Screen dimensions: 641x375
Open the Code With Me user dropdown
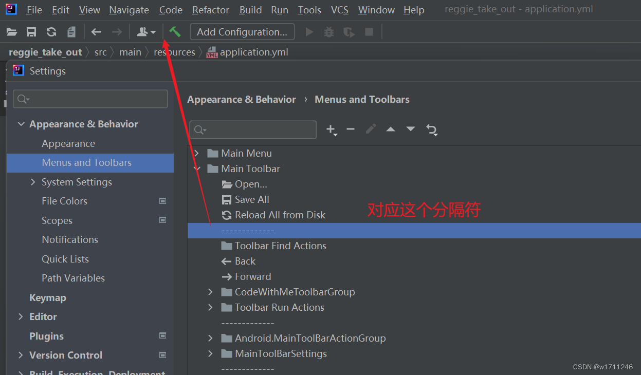(146, 32)
